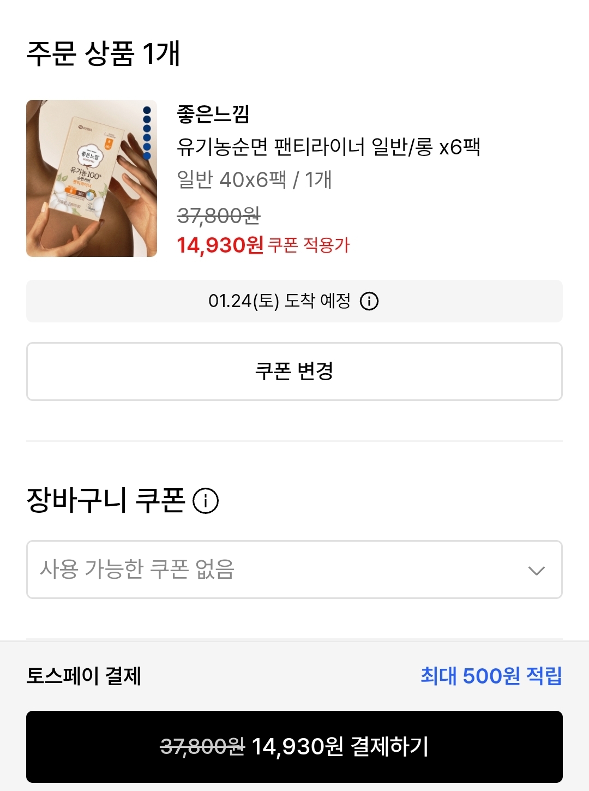The width and height of the screenshot is (589, 791).
Task: Click the product's crossed-out 37,800원 price
Action: tap(219, 216)
